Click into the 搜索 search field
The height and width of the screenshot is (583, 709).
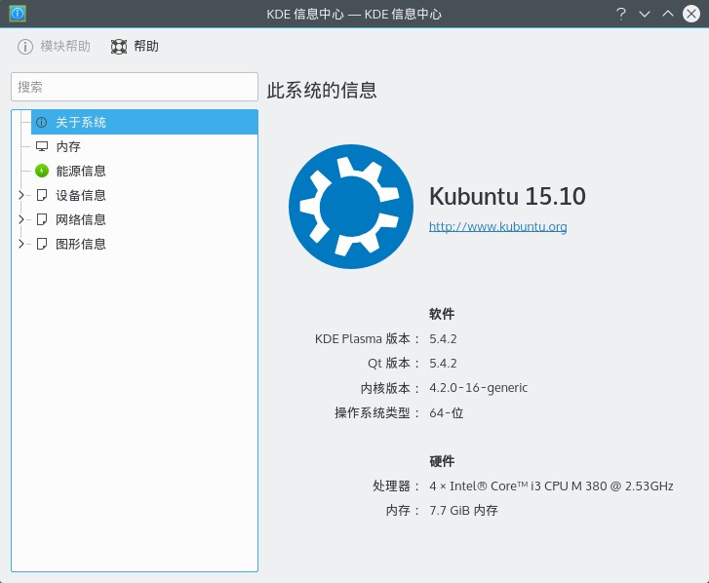tap(135, 87)
